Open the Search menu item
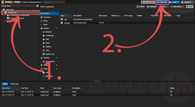 point(49,13)
